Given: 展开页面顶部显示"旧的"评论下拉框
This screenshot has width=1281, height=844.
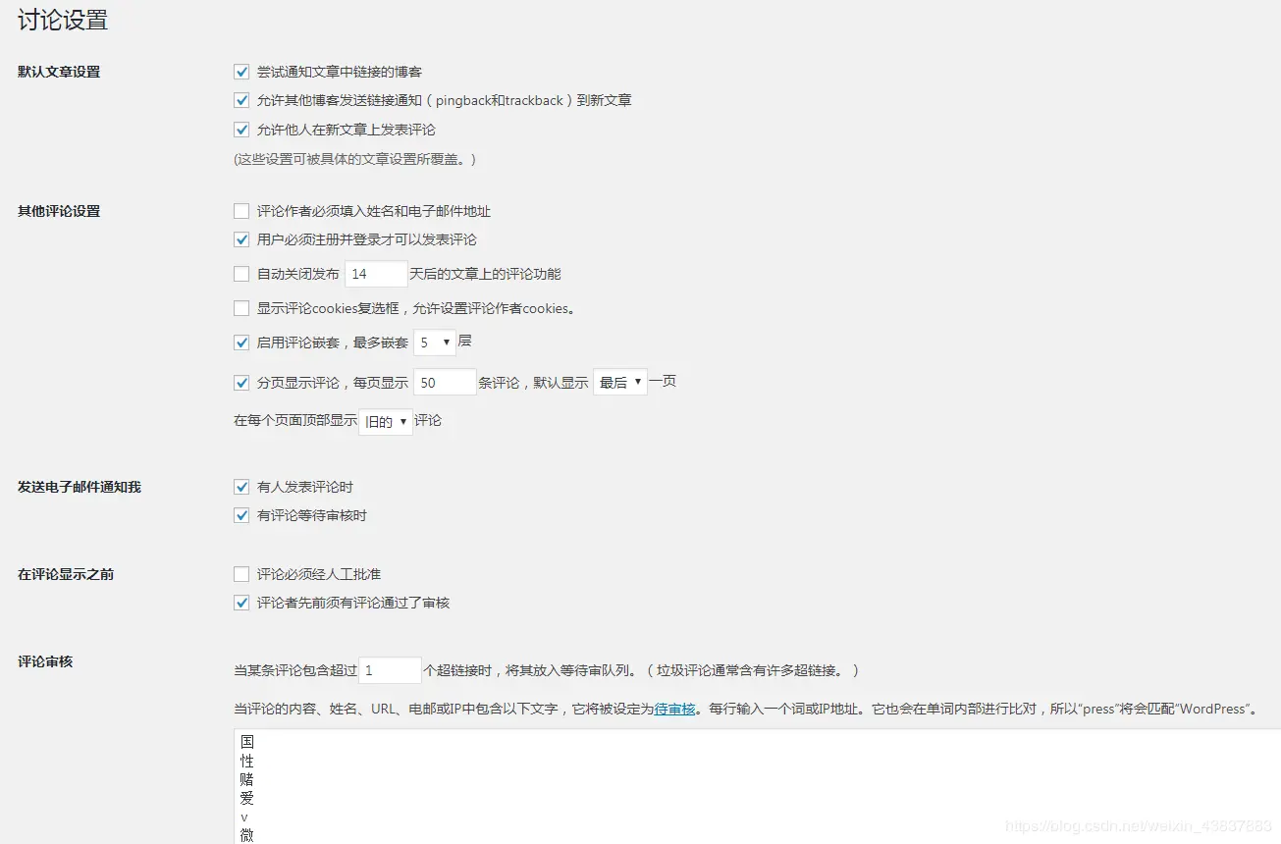Looking at the screenshot, I should (384, 420).
